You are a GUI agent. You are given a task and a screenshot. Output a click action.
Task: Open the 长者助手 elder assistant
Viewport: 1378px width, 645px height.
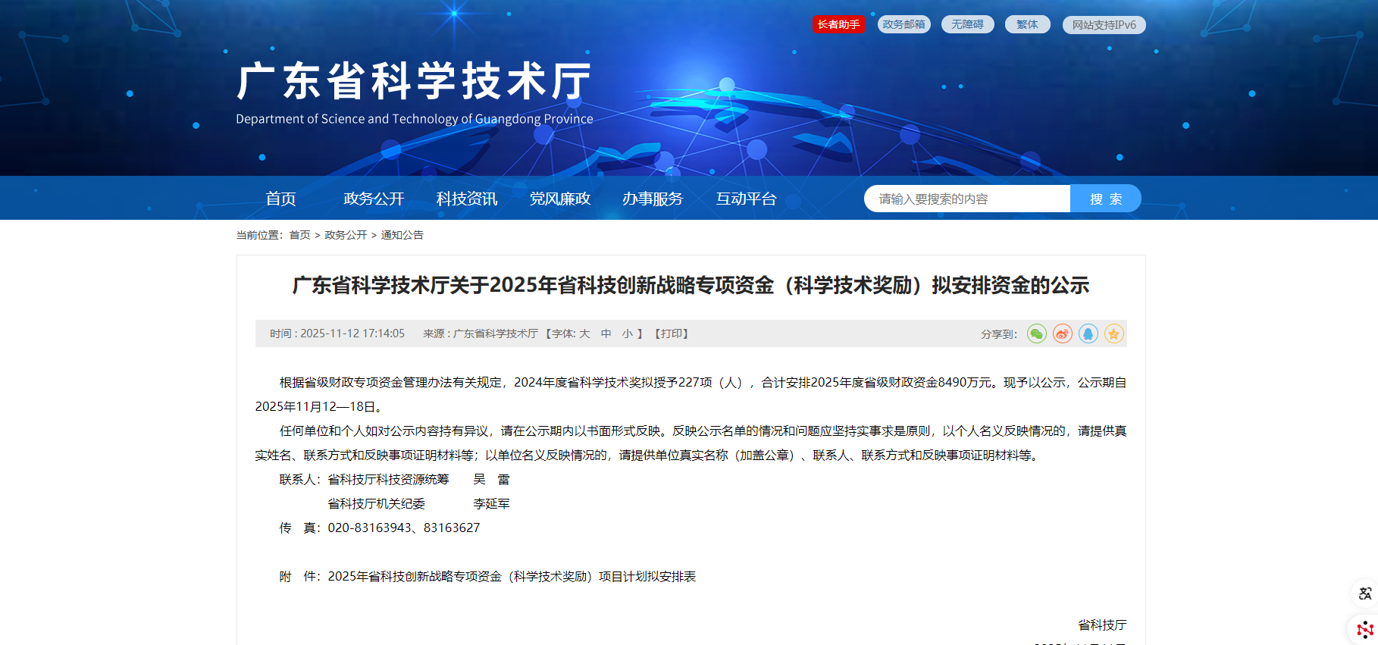tap(838, 24)
